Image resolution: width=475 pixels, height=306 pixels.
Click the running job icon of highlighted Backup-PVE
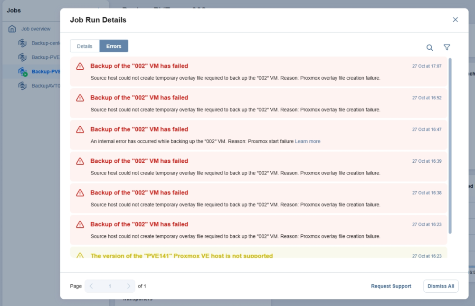click(x=23, y=72)
